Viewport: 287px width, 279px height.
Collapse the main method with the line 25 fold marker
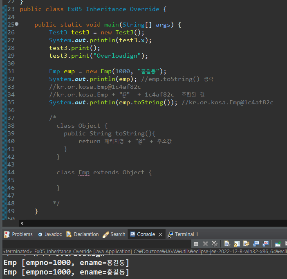click(x=17, y=24)
